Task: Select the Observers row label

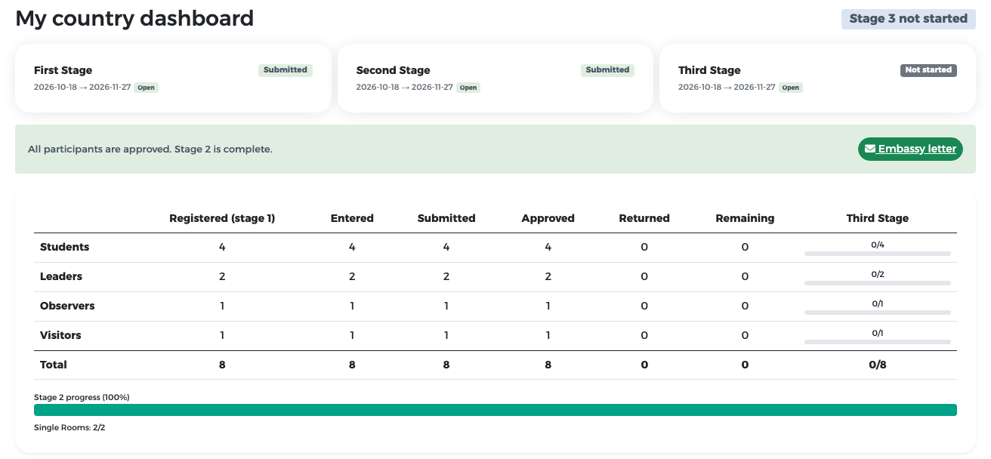Action: (67, 306)
